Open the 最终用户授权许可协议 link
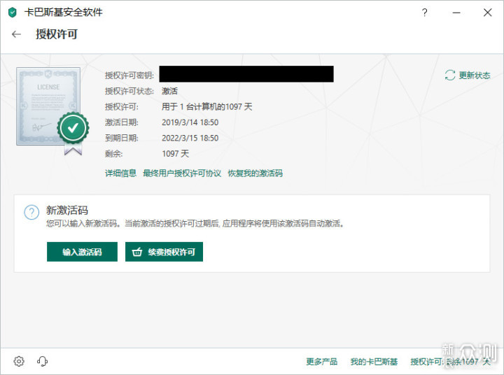Viewport: 504px width, 375px height. [182, 174]
